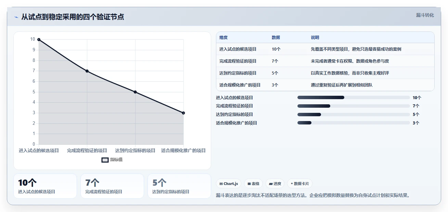
Task: Click the 说明 table column header
Action: click(315, 38)
